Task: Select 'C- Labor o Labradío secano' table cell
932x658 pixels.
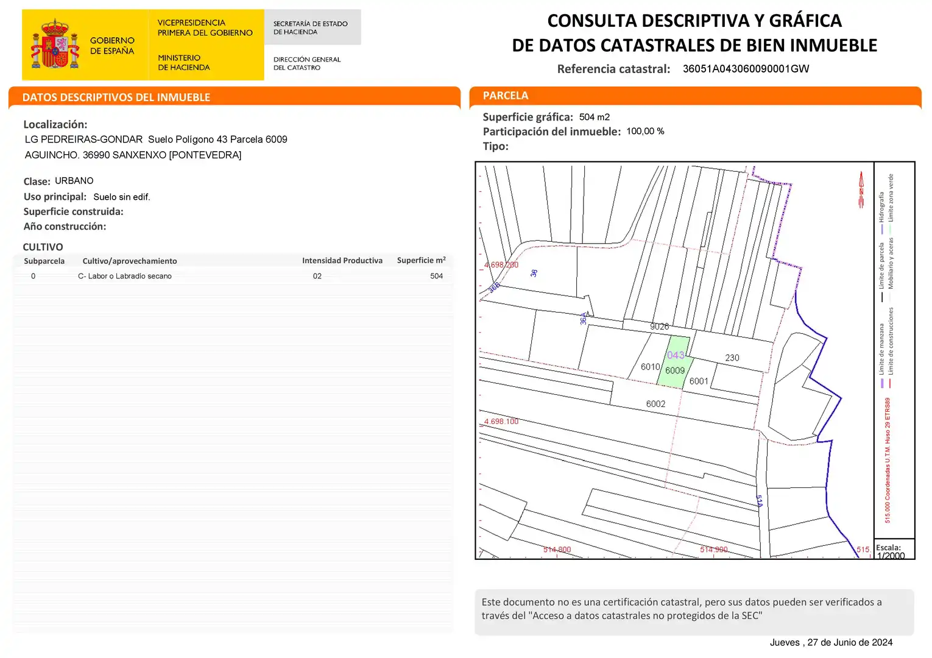Action: (x=125, y=276)
